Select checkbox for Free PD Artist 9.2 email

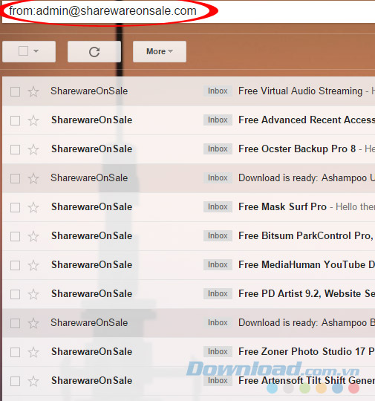click(15, 294)
